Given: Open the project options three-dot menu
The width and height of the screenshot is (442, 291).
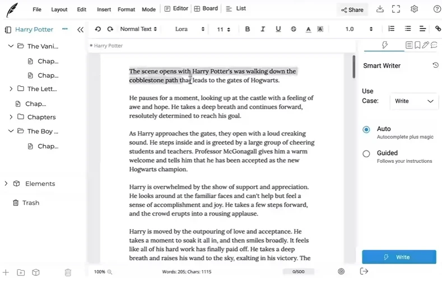Looking at the screenshot, I should click(x=65, y=29).
